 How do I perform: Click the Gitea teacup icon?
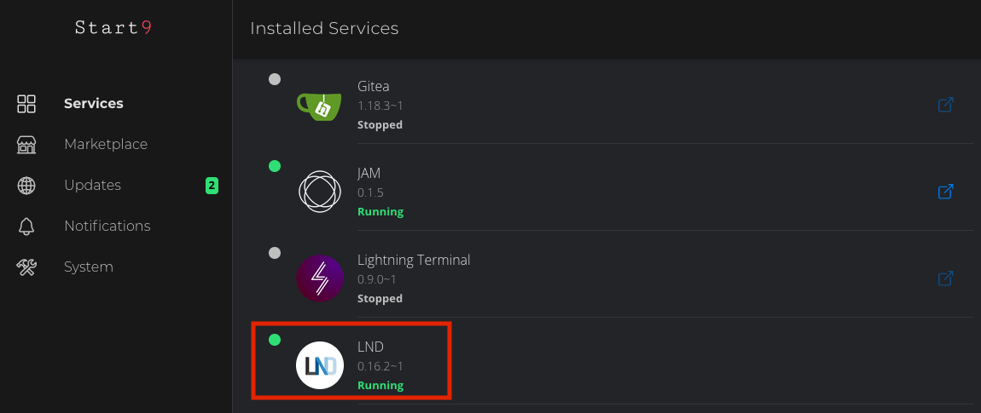point(319,105)
